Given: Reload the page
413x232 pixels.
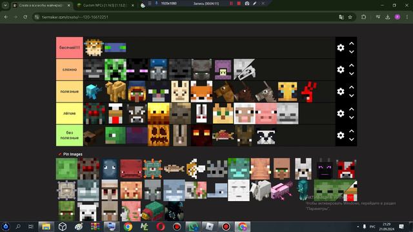Looking at the screenshot, I should (25, 17).
